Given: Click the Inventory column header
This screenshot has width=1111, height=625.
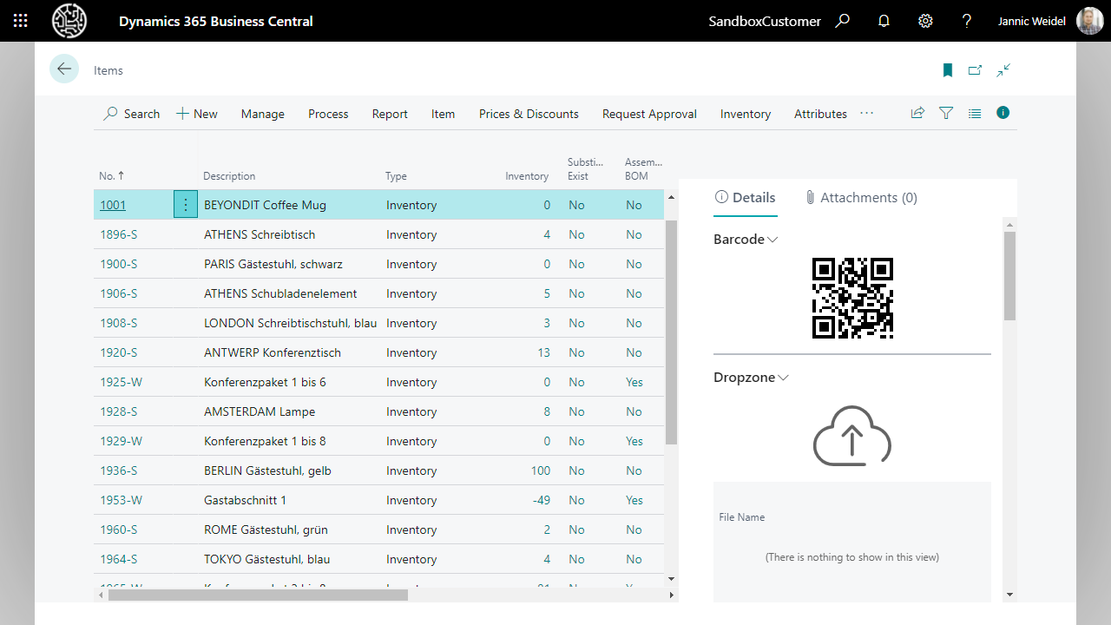Looking at the screenshot, I should [527, 176].
